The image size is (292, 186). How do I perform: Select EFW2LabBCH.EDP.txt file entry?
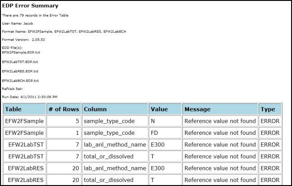coord(20,81)
